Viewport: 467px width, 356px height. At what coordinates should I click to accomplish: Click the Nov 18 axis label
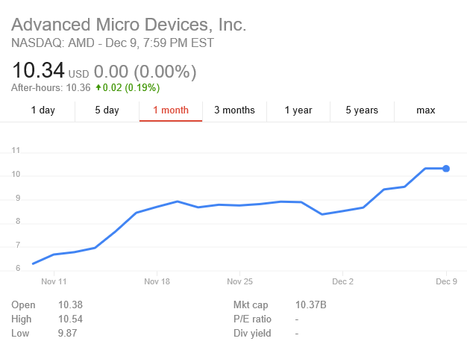[157, 281]
